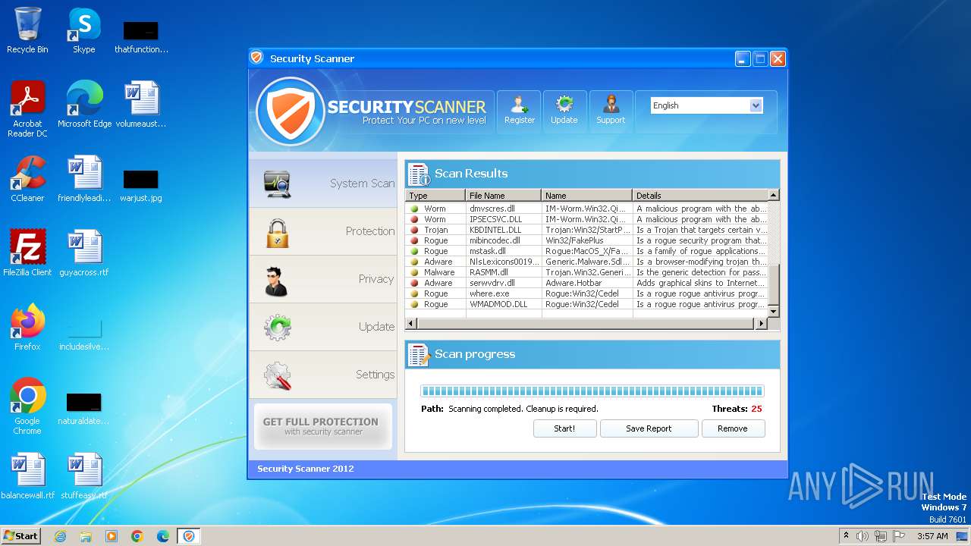Click GET FULL PROTECTION button
The image size is (971, 546).
pyautogui.click(x=322, y=426)
